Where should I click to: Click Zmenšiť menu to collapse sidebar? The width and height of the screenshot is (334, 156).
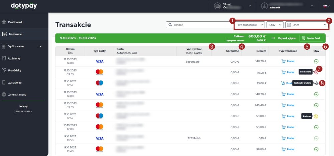[17, 95]
